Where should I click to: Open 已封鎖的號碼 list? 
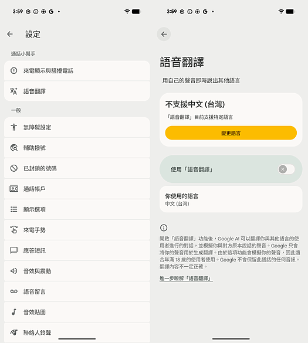point(77,168)
